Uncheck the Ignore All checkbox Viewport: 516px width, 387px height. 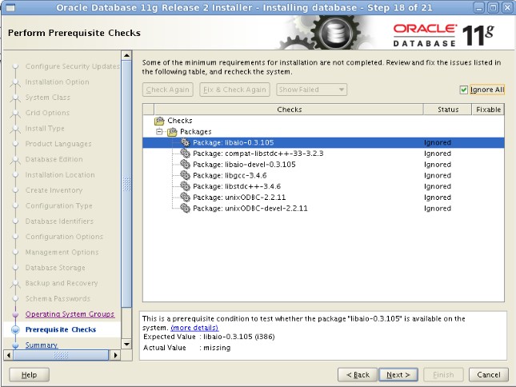[464, 90]
